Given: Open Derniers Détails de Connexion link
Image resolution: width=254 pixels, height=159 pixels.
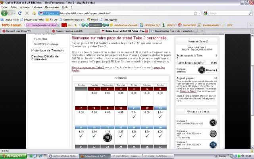Looking at the screenshot, I should pos(45,58).
